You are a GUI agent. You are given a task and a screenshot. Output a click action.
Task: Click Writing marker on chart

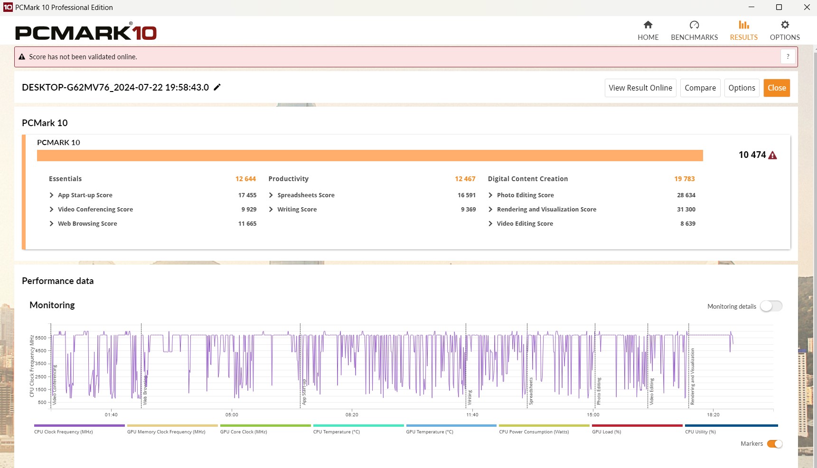[470, 397]
